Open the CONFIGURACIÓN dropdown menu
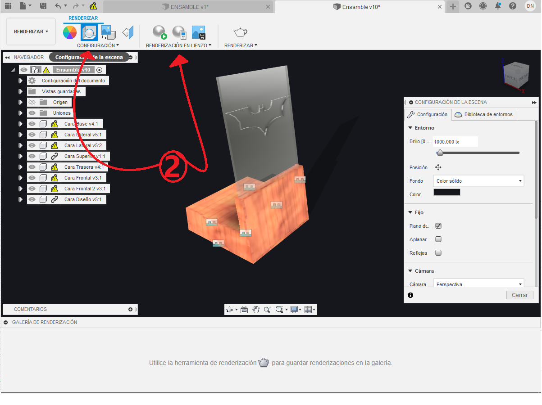Viewport: 542px width, 405px height. (98, 45)
